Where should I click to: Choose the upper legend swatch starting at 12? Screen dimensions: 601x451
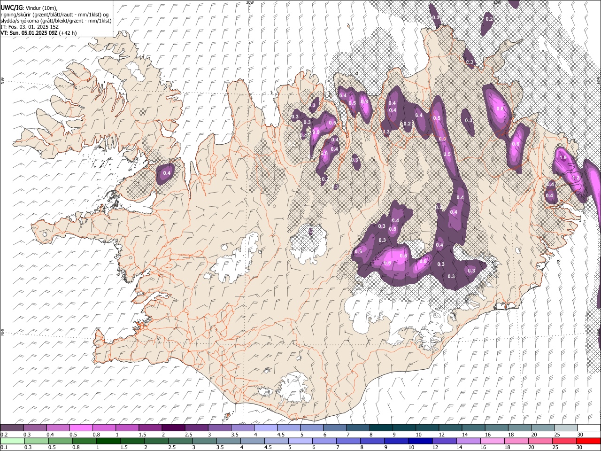click(x=450, y=428)
